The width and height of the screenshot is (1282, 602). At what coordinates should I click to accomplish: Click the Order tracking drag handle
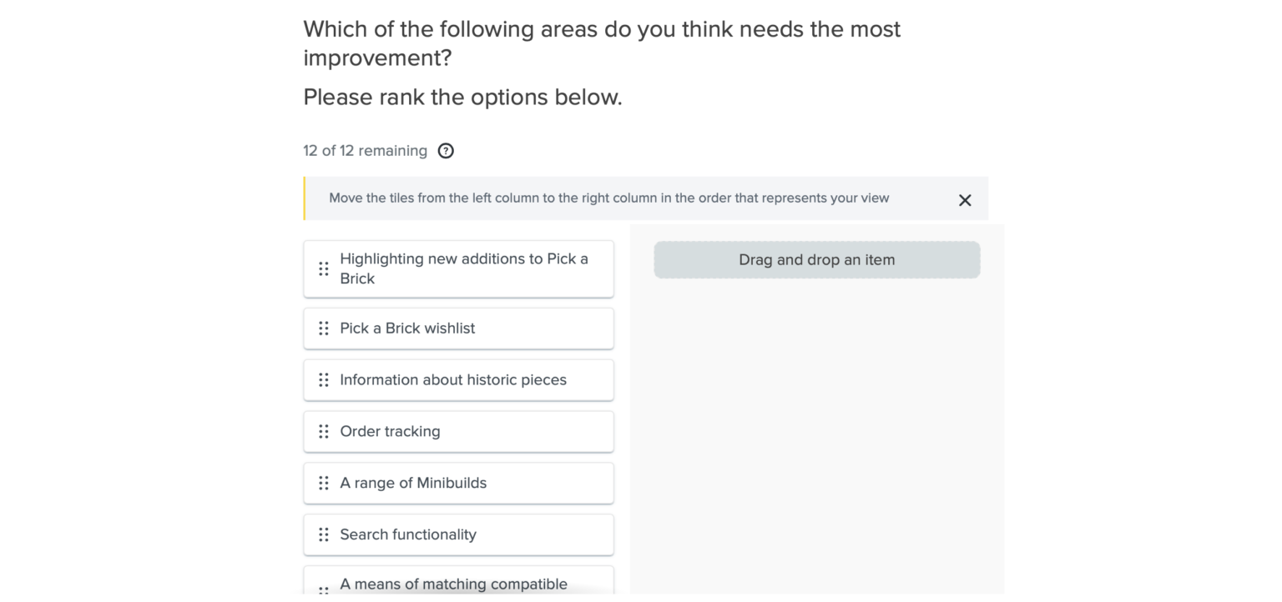(x=324, y=432)
